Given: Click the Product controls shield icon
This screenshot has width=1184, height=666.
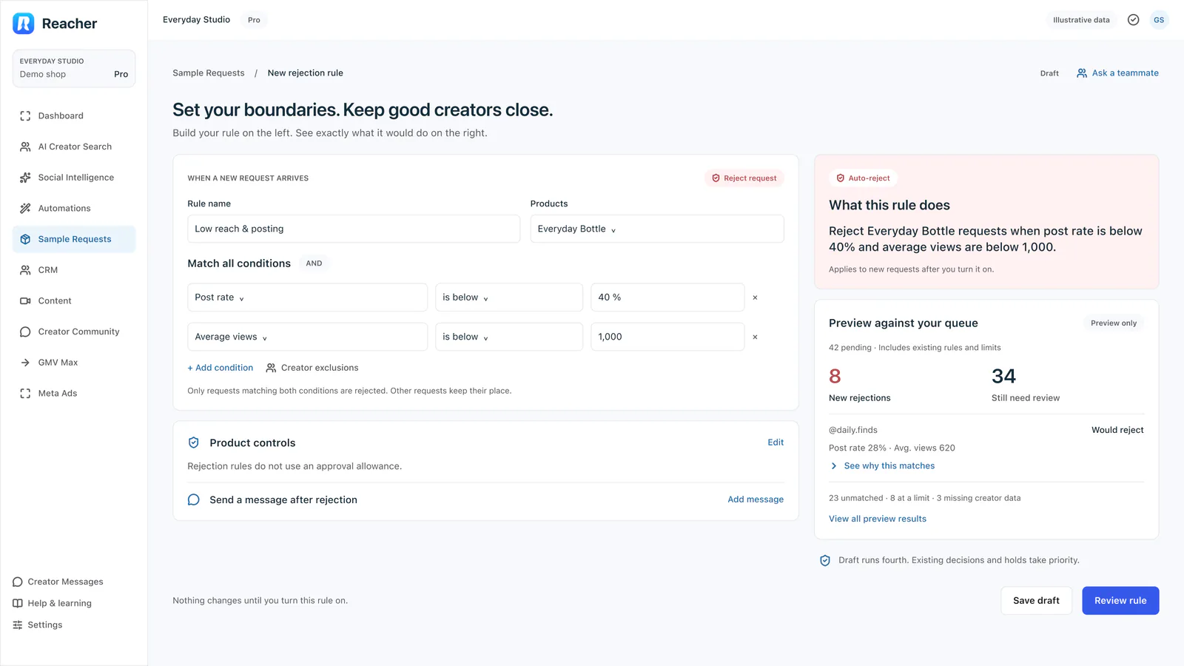Looking at the screenshot, I should pyautogui.click(x=194, y=443).
